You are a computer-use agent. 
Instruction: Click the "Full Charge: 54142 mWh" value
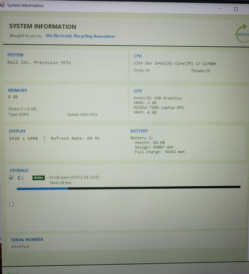(x=160, y=152)
